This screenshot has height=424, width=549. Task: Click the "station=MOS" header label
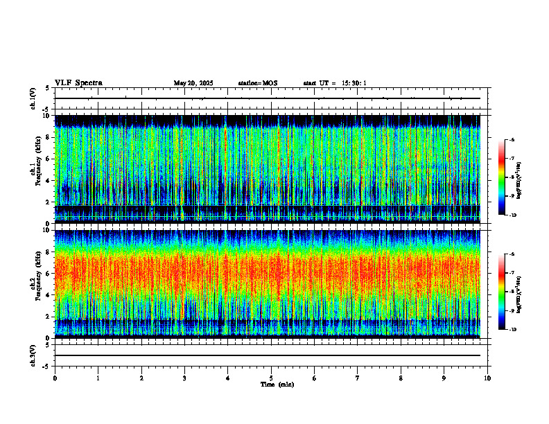pyautogui.click(x=258, y=83)
